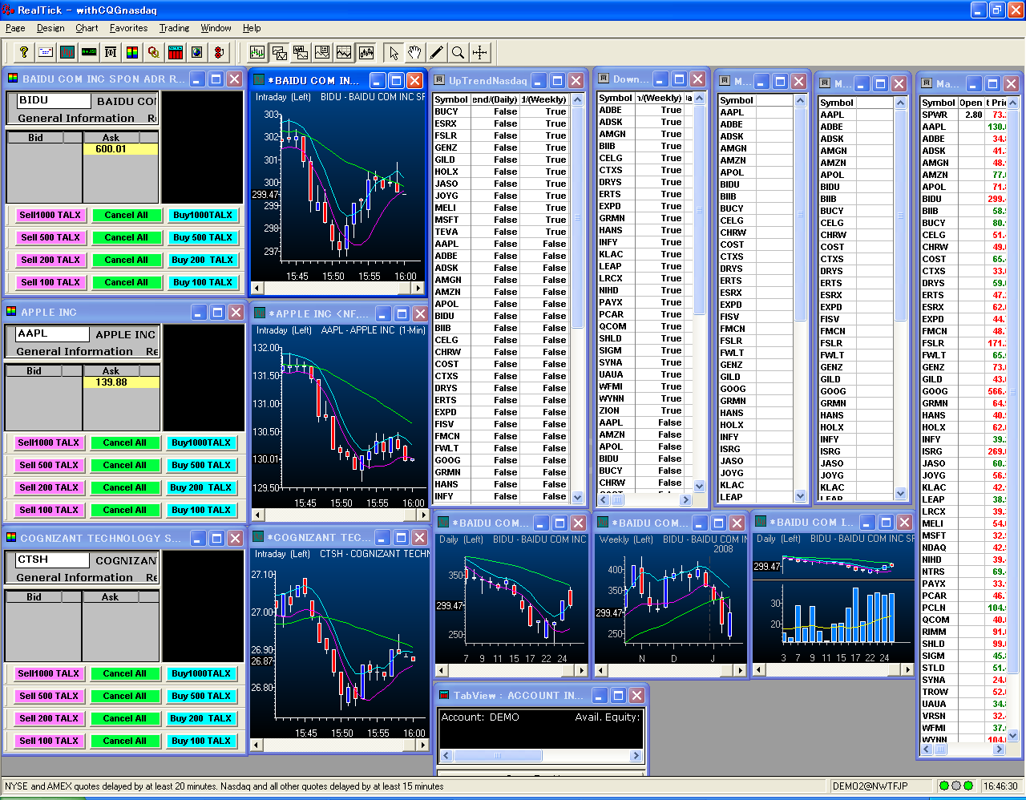Click the BAIDU intraday chart left scroll arrow
This screenshot has height=800, width=1026.
point(257,288)
